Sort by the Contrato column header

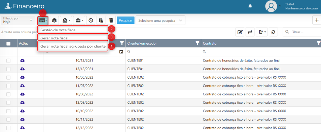209,43
